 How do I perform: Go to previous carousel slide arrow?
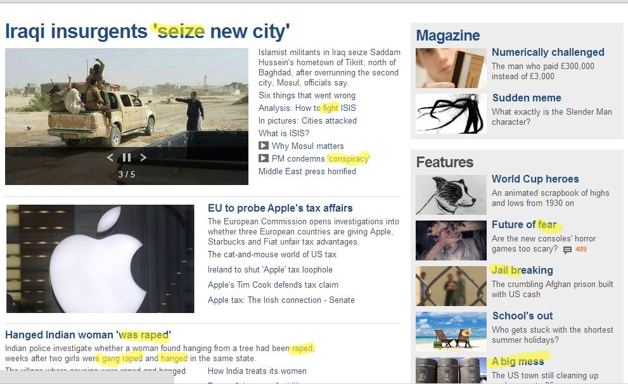110,157
